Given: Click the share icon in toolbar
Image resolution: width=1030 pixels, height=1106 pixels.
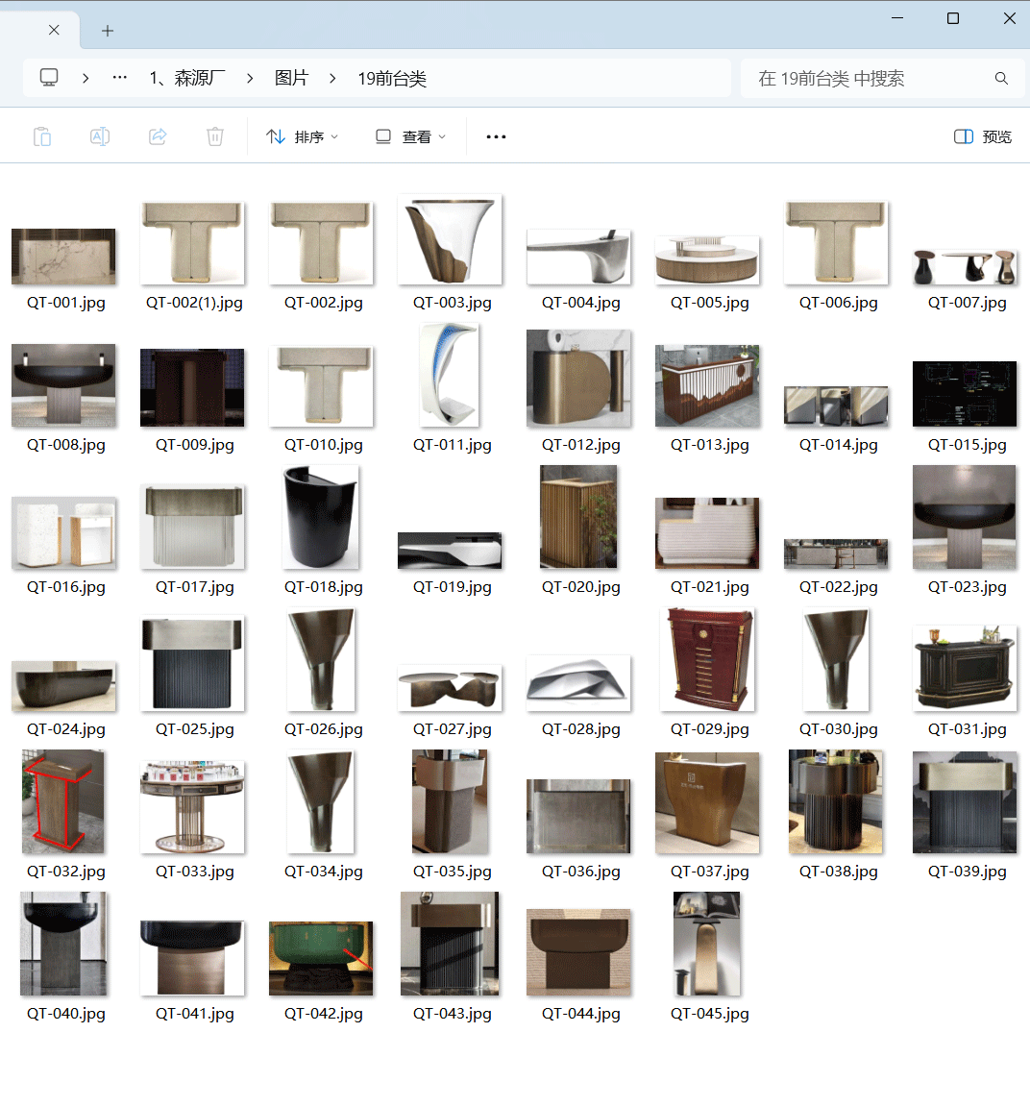Looking at the screenshot, I should (158, 136).
